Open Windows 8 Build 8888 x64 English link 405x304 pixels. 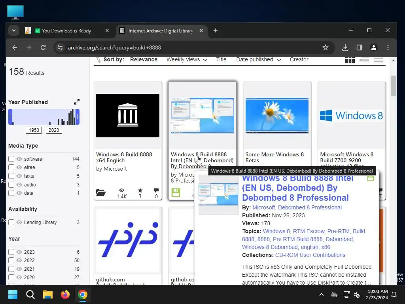tap(124, 158)
